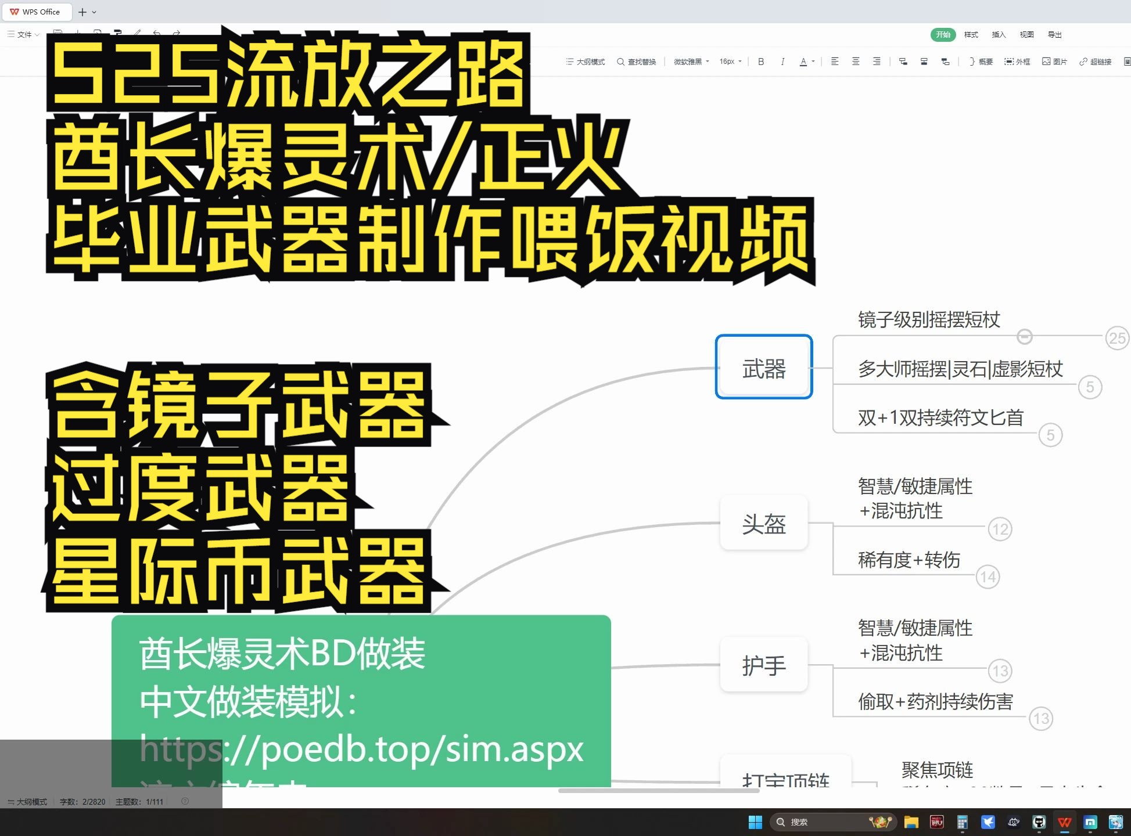
Task: Toggle italic formatting in toolbar
Action: [782, 62]
